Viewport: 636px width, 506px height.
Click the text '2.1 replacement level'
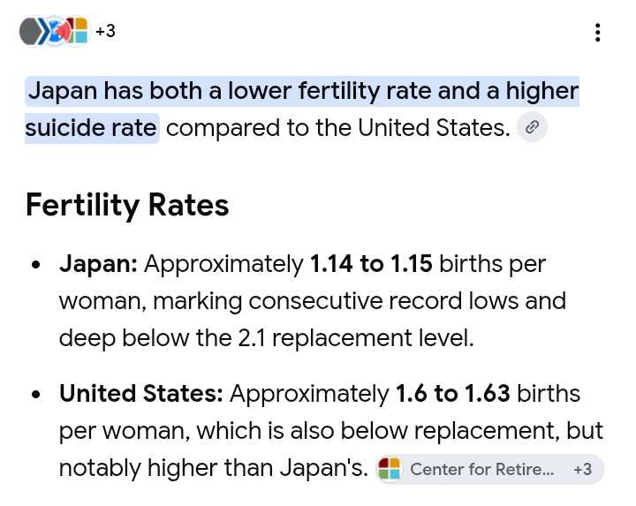click(x=355, y=337)
